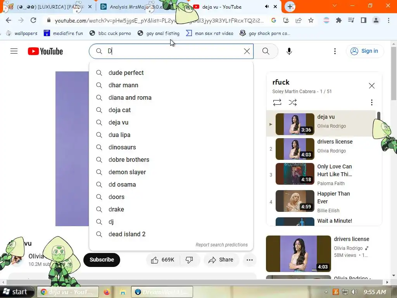Subscribe to the Olivia Rodrigo channel
This screenshot has height=298, width=397.
pos(102,260)
